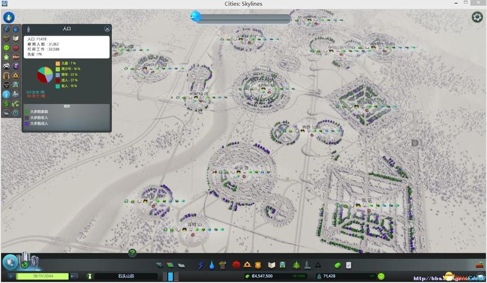Show the public transport info view (bus icon)
Image resolution: width=487 pixels, height=283 pixels.
click(15, 85)
